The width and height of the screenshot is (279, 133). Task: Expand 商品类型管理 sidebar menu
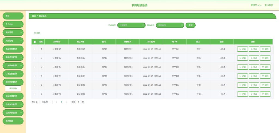(x=13, y=49)
